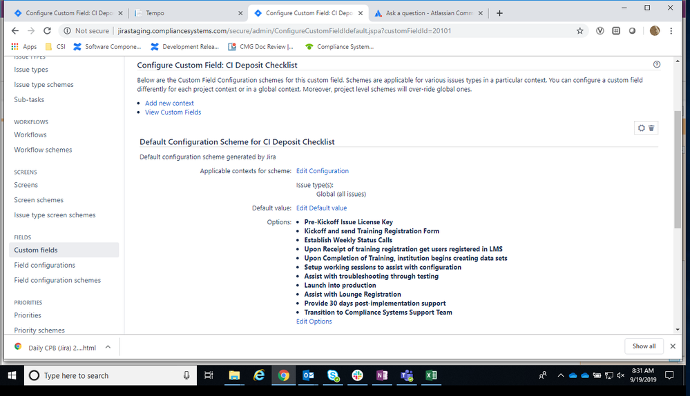
Task: Open the CMG Doc Review bookmark
Action: pyautogui.click(x=260, y=47)
